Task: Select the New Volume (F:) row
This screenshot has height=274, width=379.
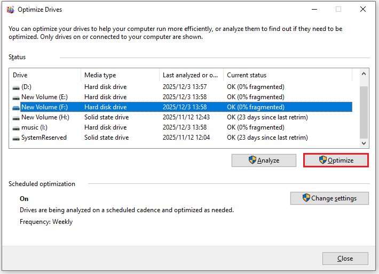Action: (x=181, y=107)
